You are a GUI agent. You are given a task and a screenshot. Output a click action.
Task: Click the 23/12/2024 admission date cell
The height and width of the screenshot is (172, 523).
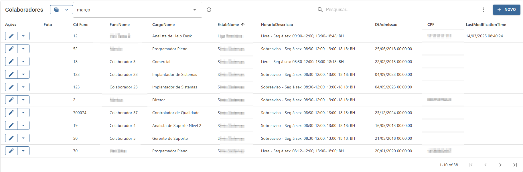[393, 113]
